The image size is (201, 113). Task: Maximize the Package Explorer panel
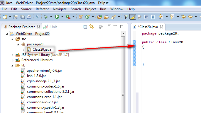pyautogui.click(x=122, y=26)
